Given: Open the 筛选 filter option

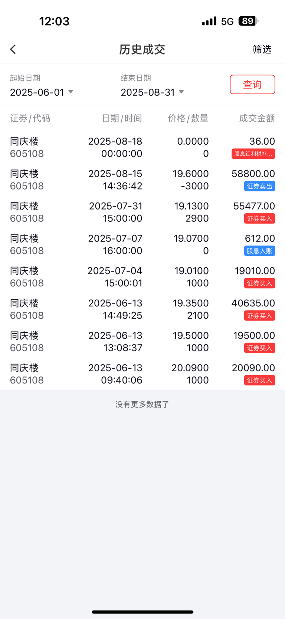Looking at the screenshot, I should point(262,49).
